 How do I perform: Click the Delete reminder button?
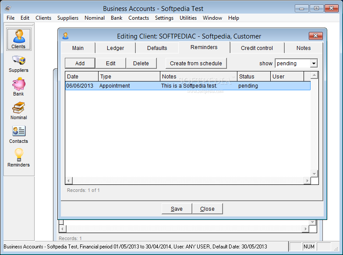point(141,63)
